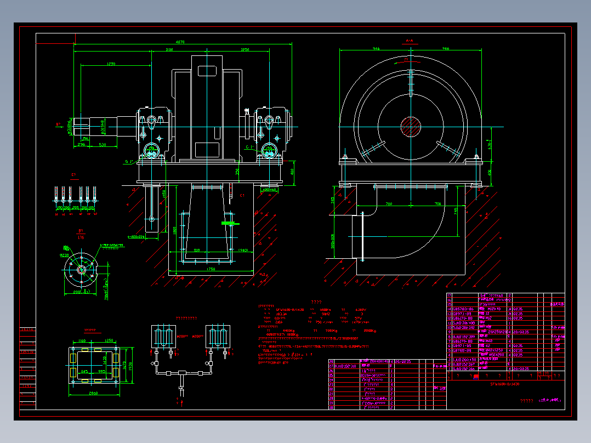Click the flange bolt-circle detail view B
Image resolution: width=591 pixels, height=443 pixels.
(81, 270)
